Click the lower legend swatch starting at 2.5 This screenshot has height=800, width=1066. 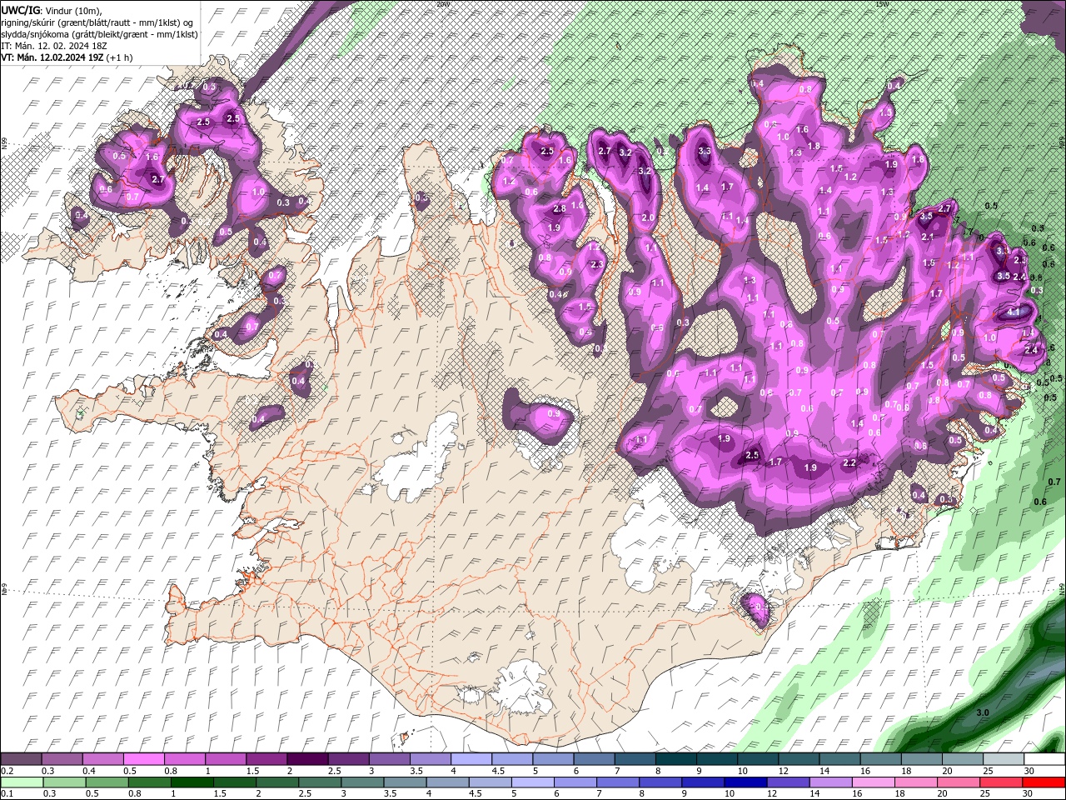(319, 782)
